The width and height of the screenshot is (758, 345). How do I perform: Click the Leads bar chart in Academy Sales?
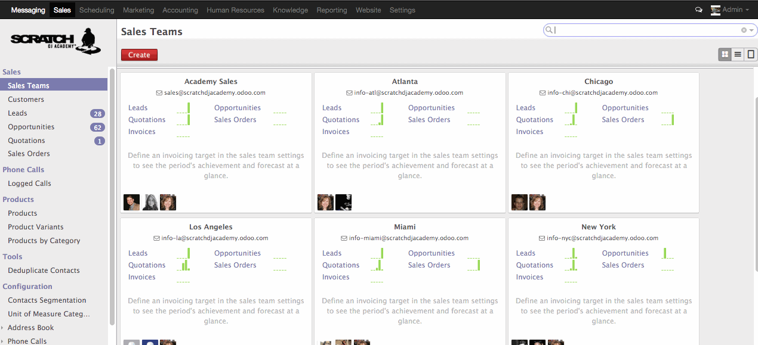click(183, 108)
